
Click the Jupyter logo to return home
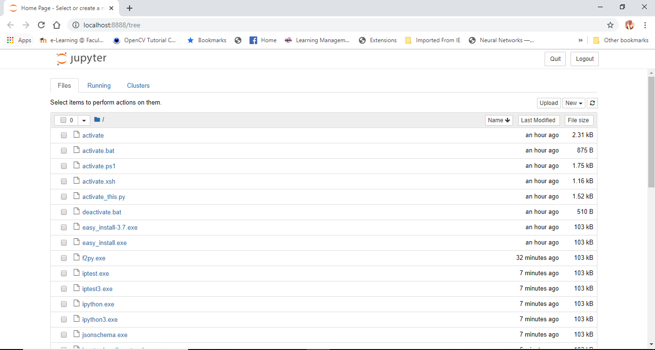click(x=81, y=58)
